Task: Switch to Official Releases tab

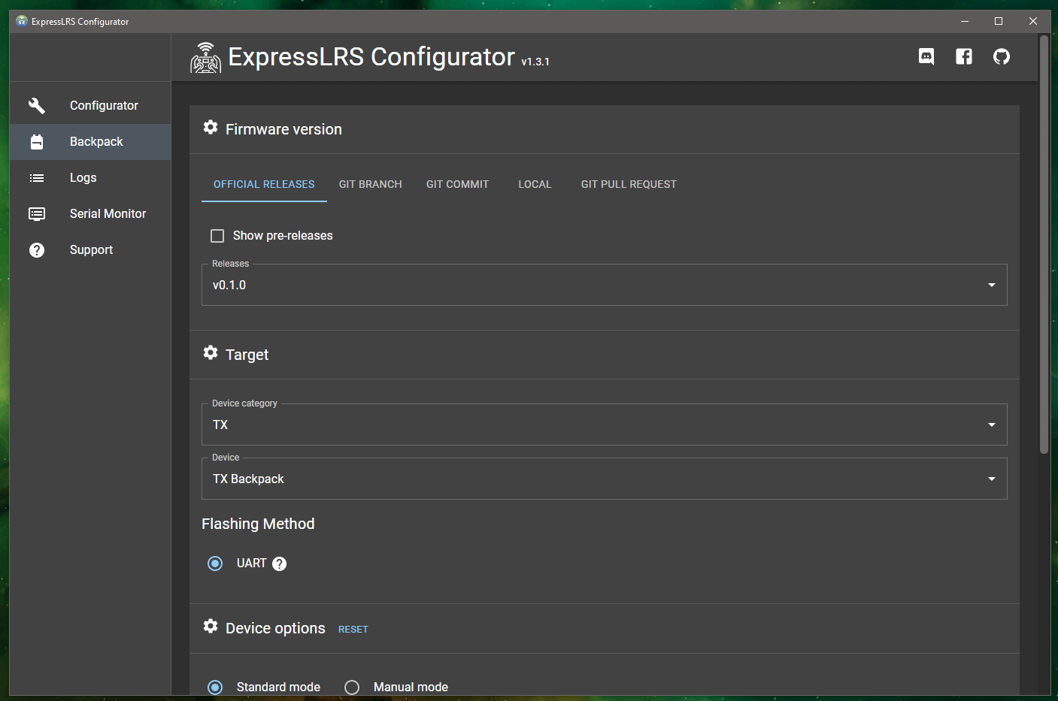Action: click(264, 184)
